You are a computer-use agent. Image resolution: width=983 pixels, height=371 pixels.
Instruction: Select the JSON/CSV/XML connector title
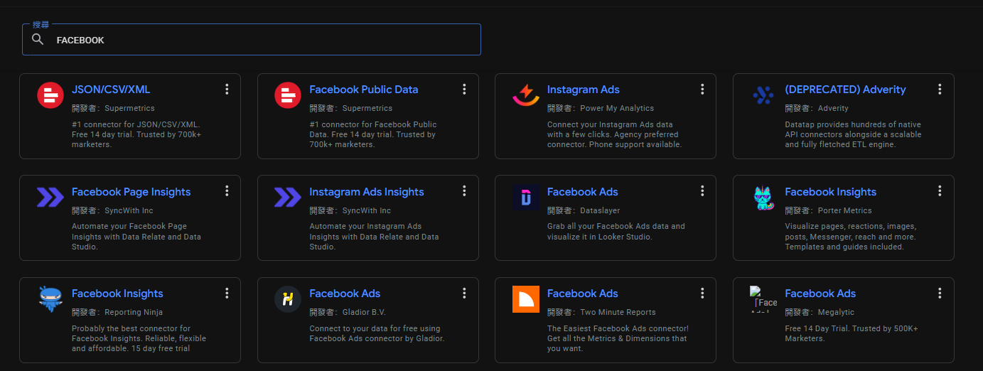click(x=111, y=90)
